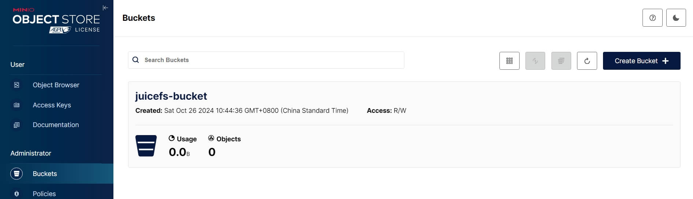The width and height of the screenshot is (693, 199).
Task: Click the search magnifier icon
Action: click(136, 60)
